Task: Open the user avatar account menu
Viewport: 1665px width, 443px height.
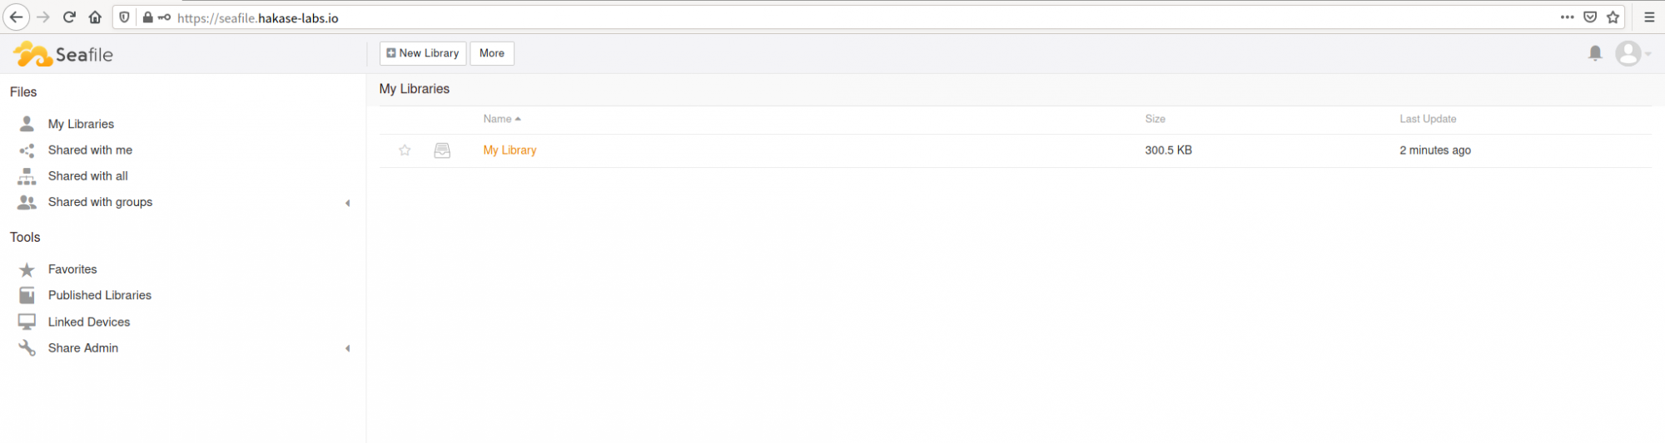Action: coord(1633,53)
